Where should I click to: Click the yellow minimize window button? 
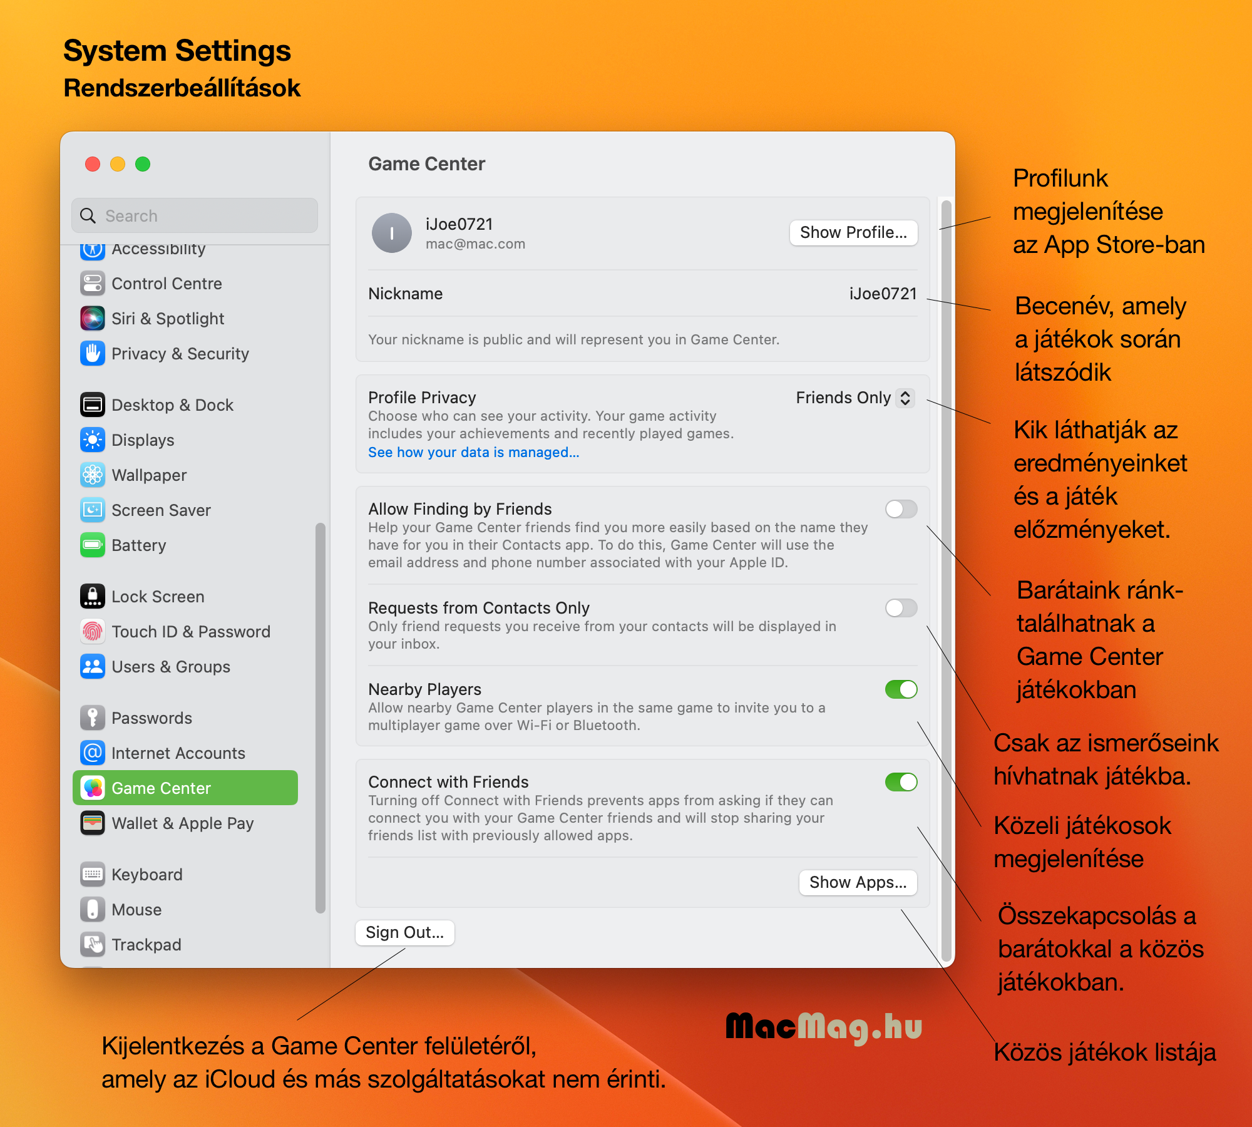tap(118, 164)
